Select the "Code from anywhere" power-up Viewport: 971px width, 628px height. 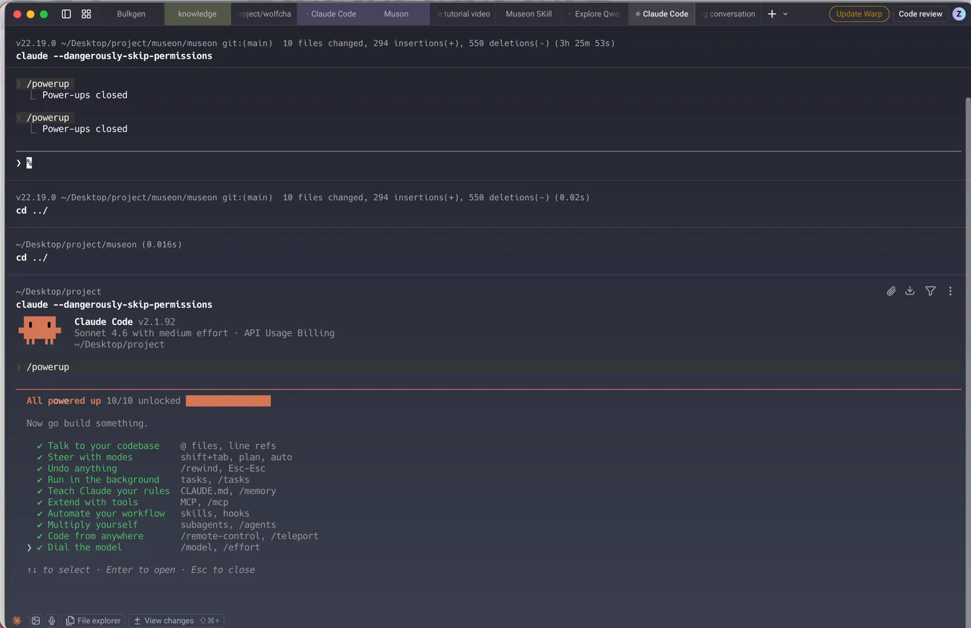click(x=95, y=536)
